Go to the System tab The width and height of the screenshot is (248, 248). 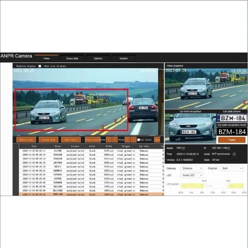coord(123,58)
